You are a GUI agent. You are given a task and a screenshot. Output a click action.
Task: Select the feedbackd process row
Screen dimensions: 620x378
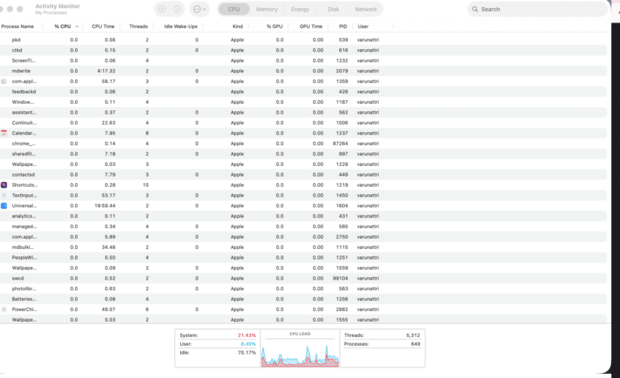304,92
